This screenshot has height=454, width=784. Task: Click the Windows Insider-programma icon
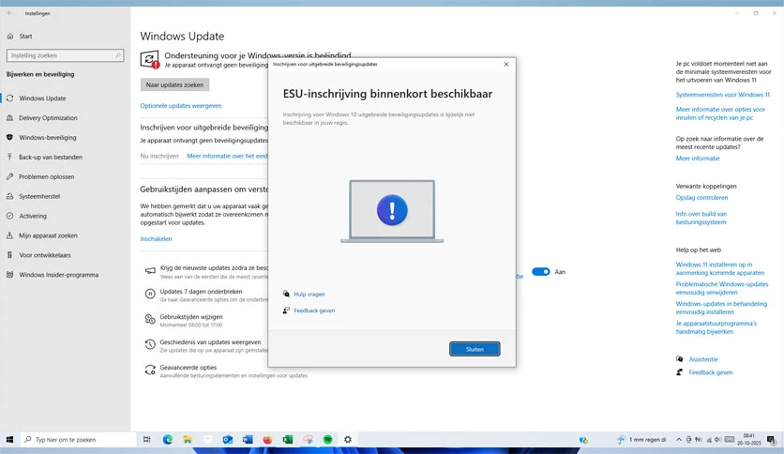click(x=9, y=275)
